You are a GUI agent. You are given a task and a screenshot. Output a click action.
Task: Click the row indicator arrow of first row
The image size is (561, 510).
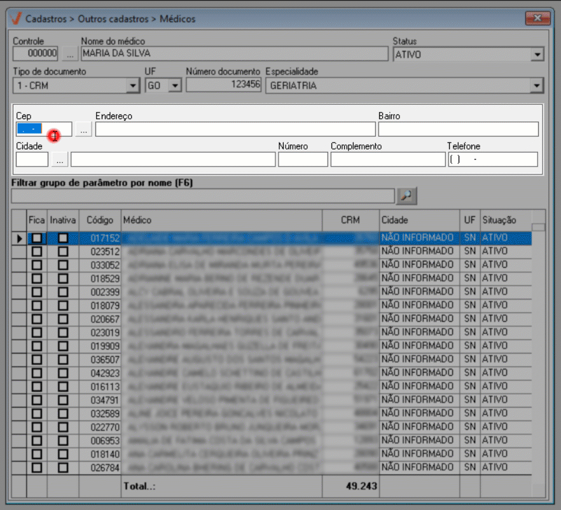[x=19, y=238]
